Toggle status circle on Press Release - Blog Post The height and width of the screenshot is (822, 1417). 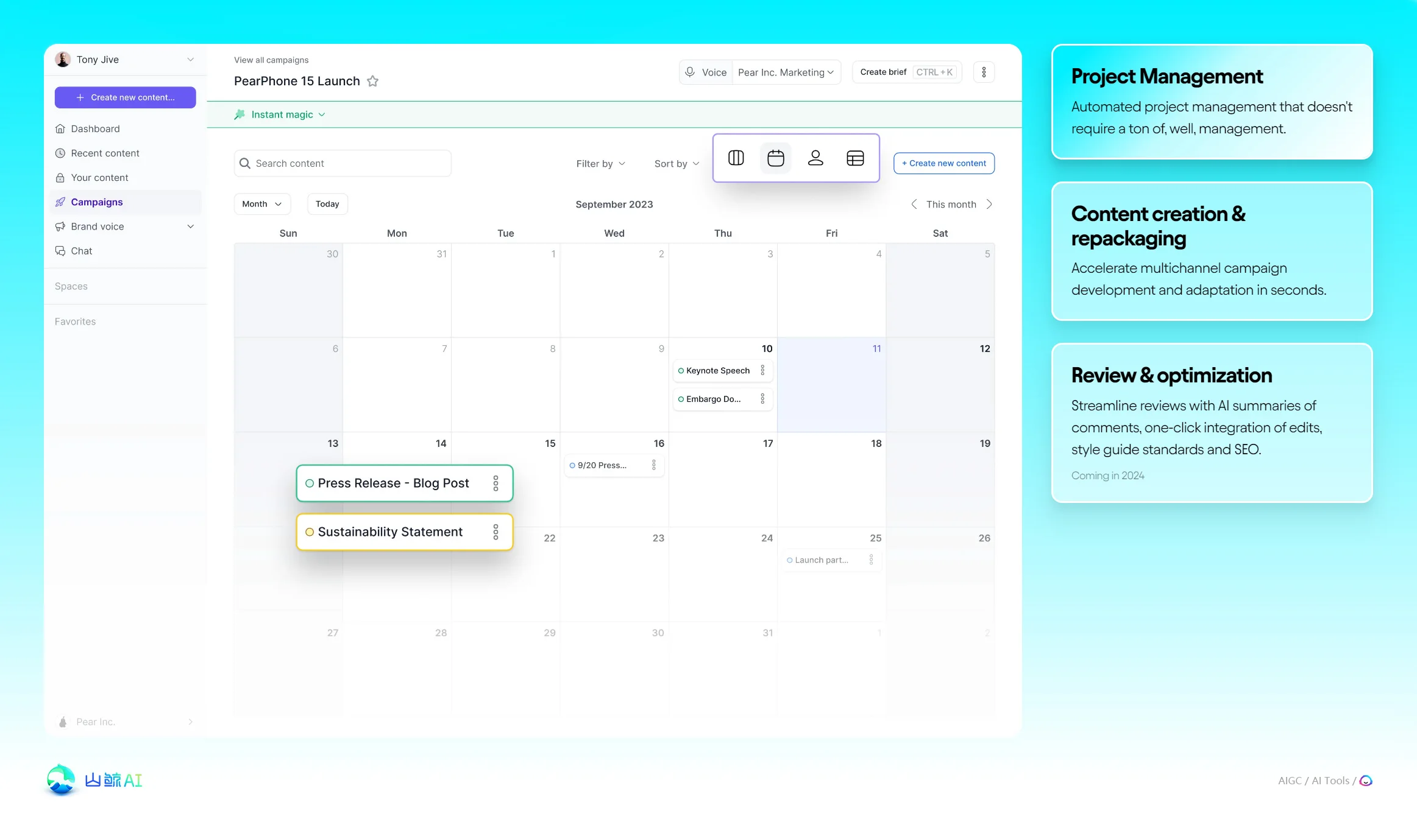point(310,483)
